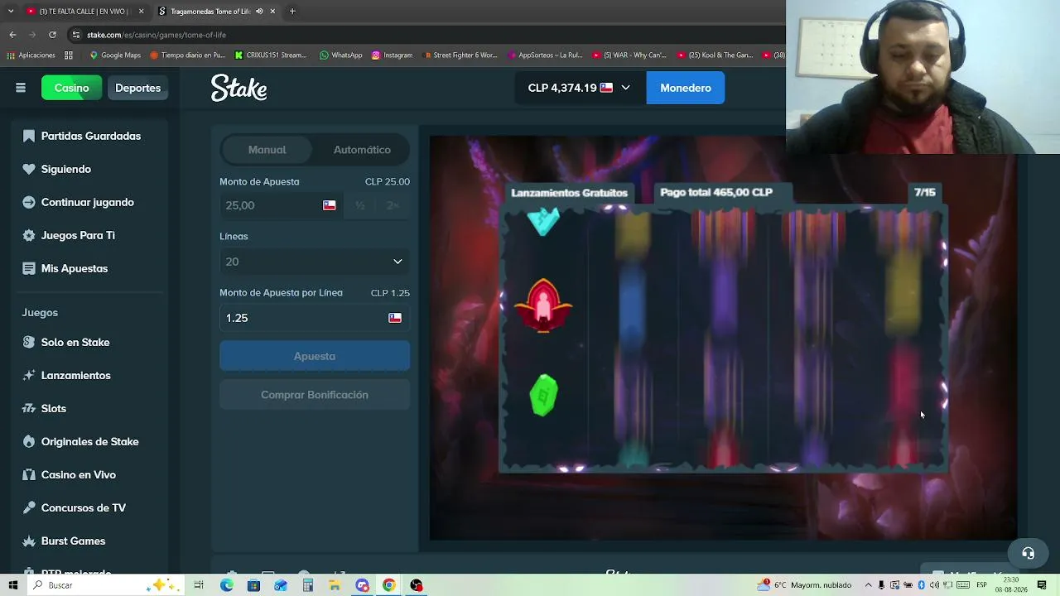
Task: Click the Solo en Stake icon
Action: tap(29, 342)
